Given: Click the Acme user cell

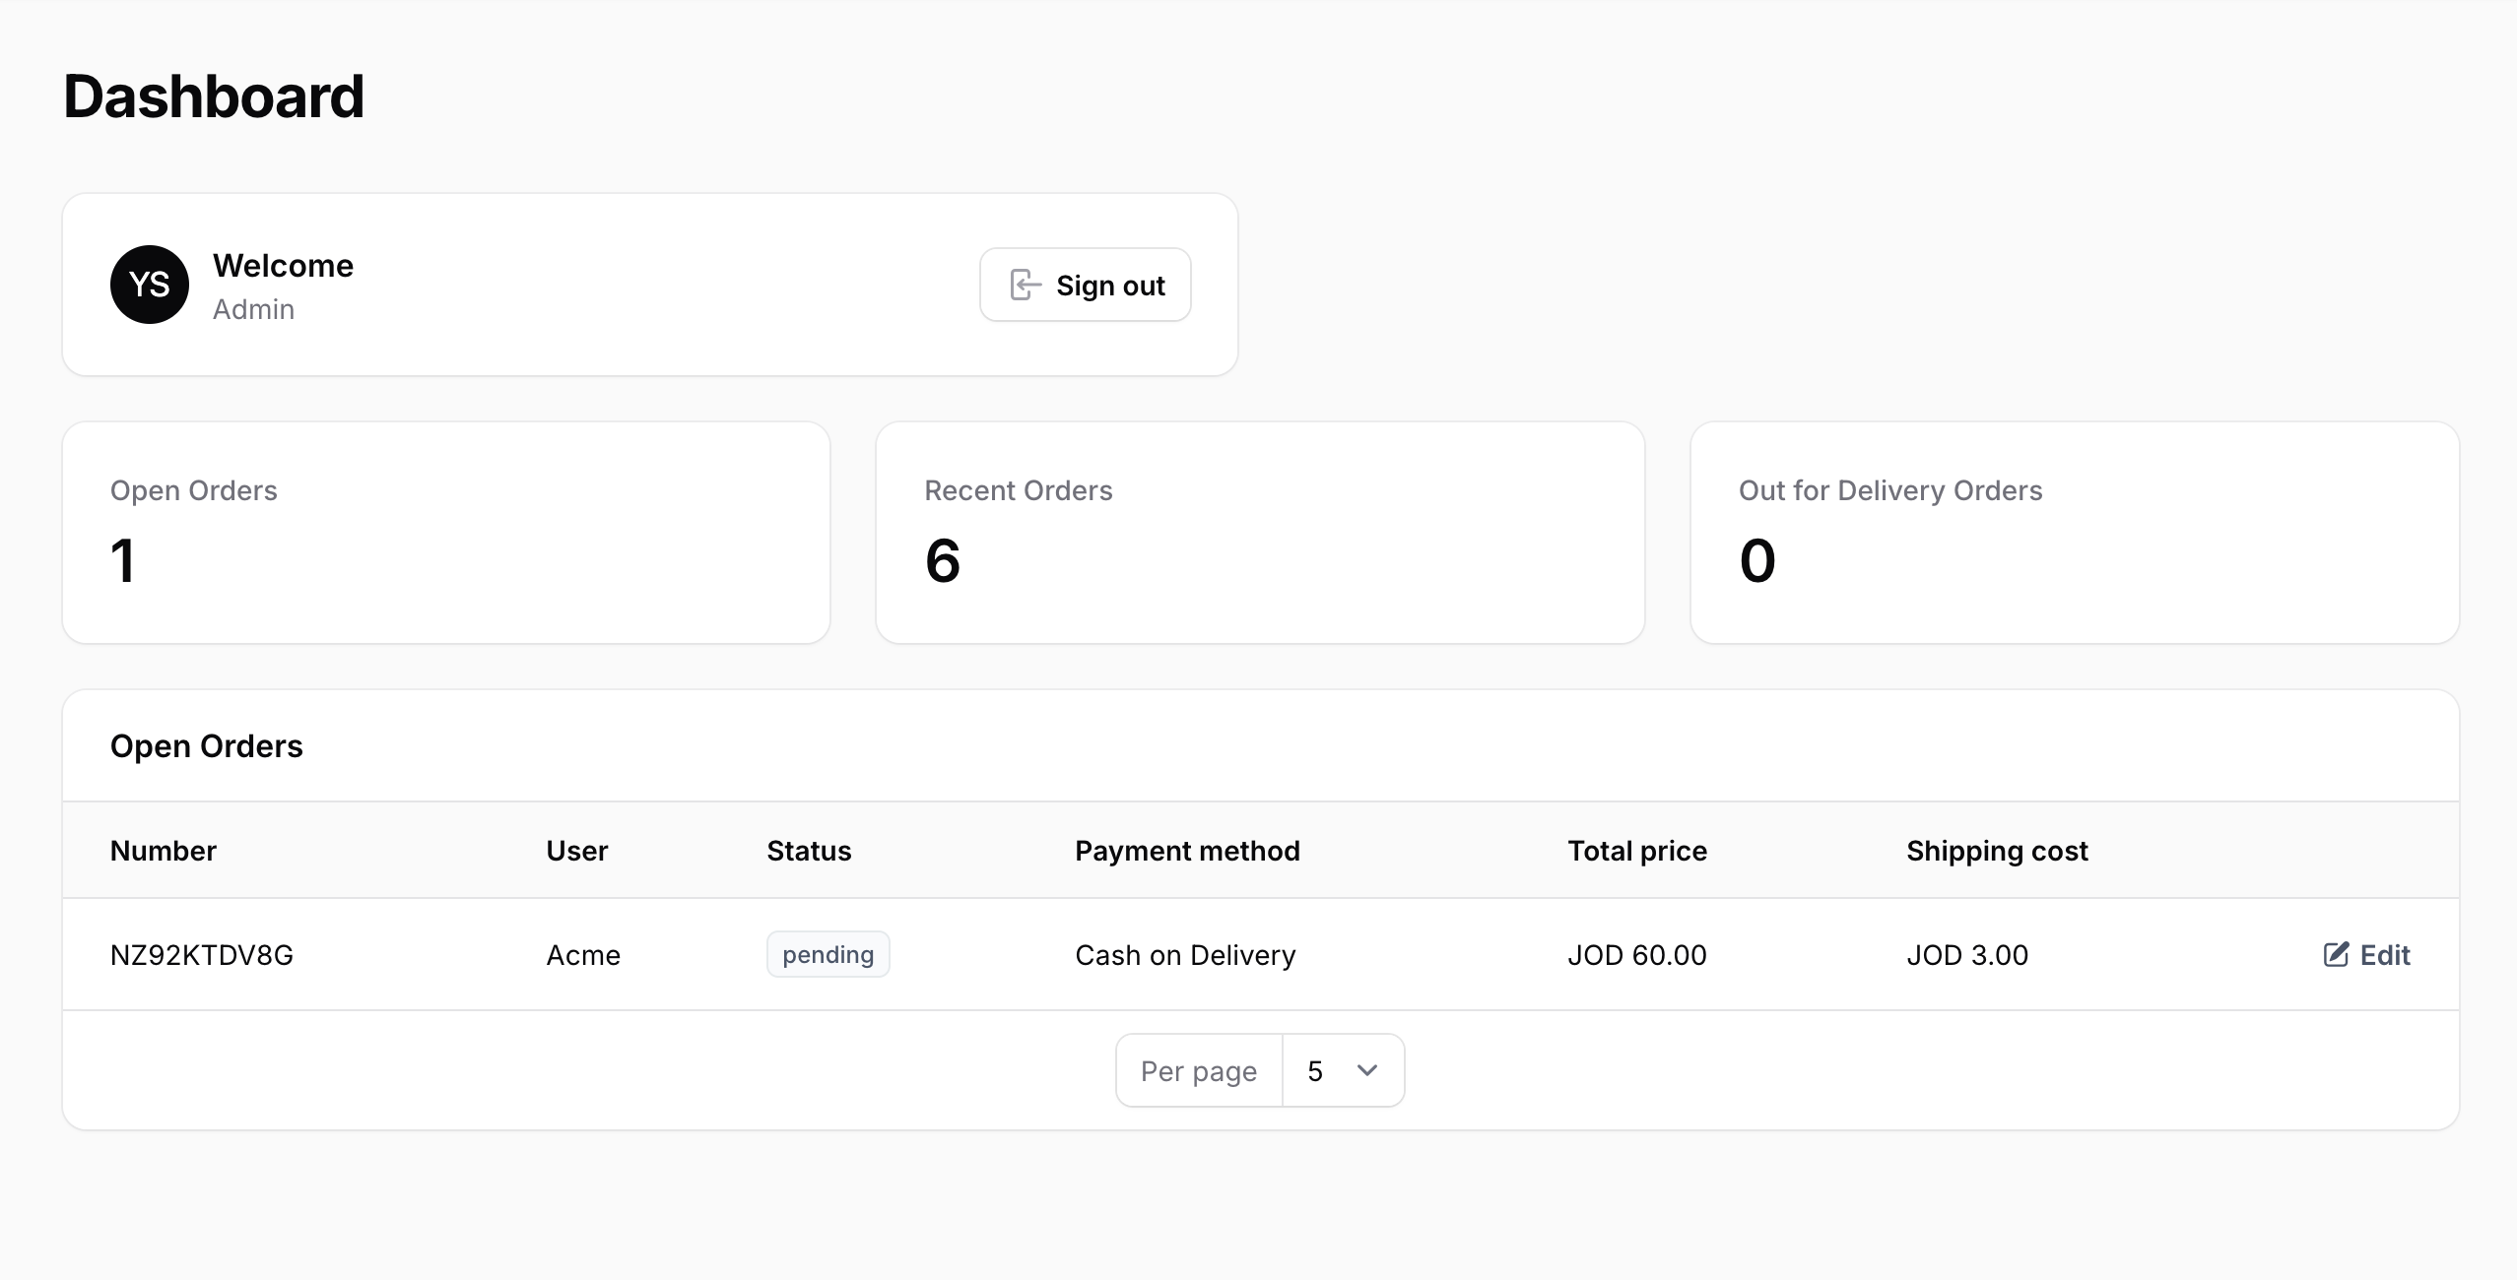Looking at the screenshot, I should click(583, 955).
